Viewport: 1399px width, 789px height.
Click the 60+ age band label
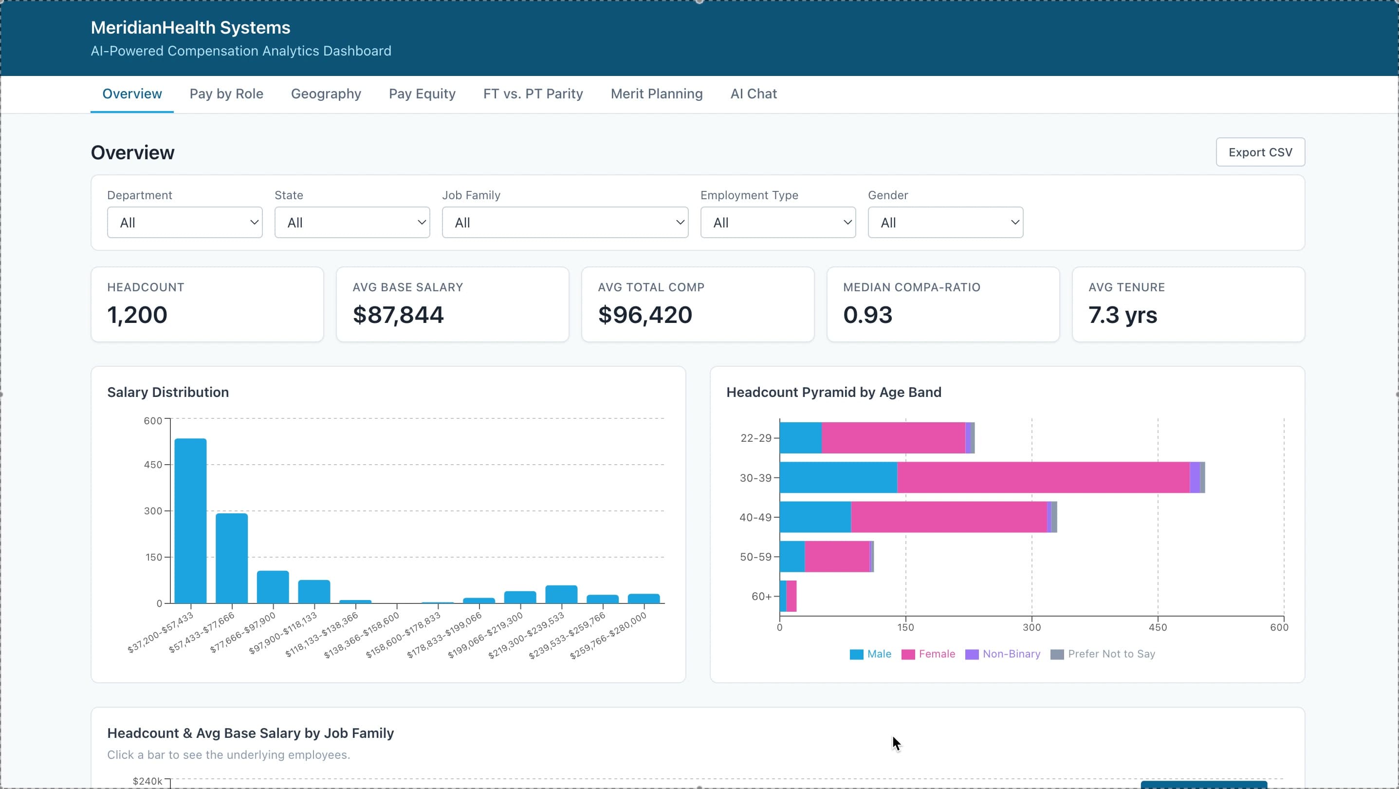(x=761, y=597)
